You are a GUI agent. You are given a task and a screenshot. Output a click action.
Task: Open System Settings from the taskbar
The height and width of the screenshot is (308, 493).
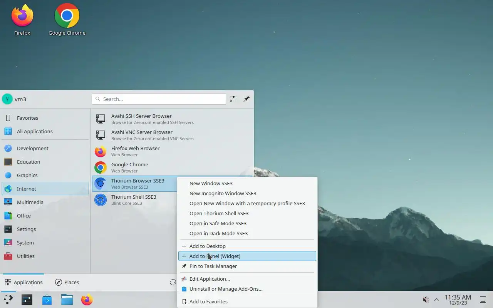(x=27, y=300)
